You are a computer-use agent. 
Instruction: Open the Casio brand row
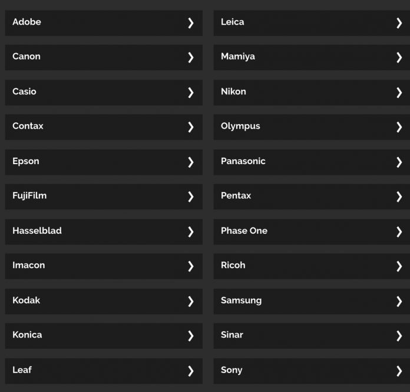pyautogui.click(x=104, y=93)
